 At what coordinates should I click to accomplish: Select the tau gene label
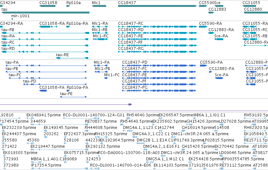pyautogui.click(x=4, y=9)
